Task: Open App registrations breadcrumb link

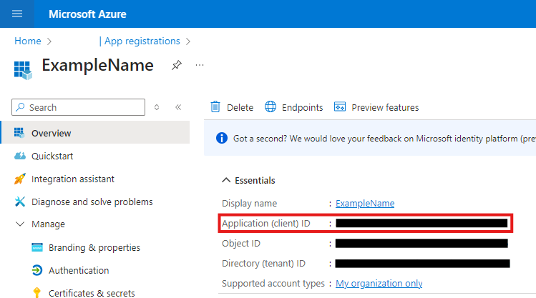Action: [x=142, y=41]
